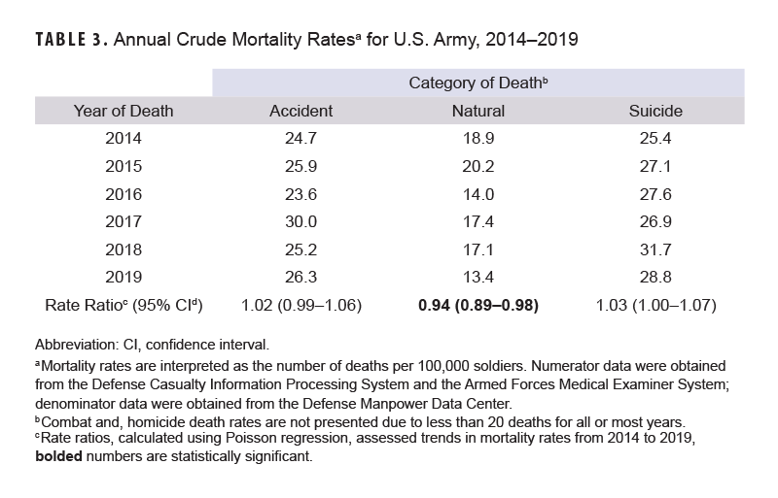Click the Rate Ratio row label
Image resolution: width=778 pixels, height=498 pixels.
(x=124, y=306)
